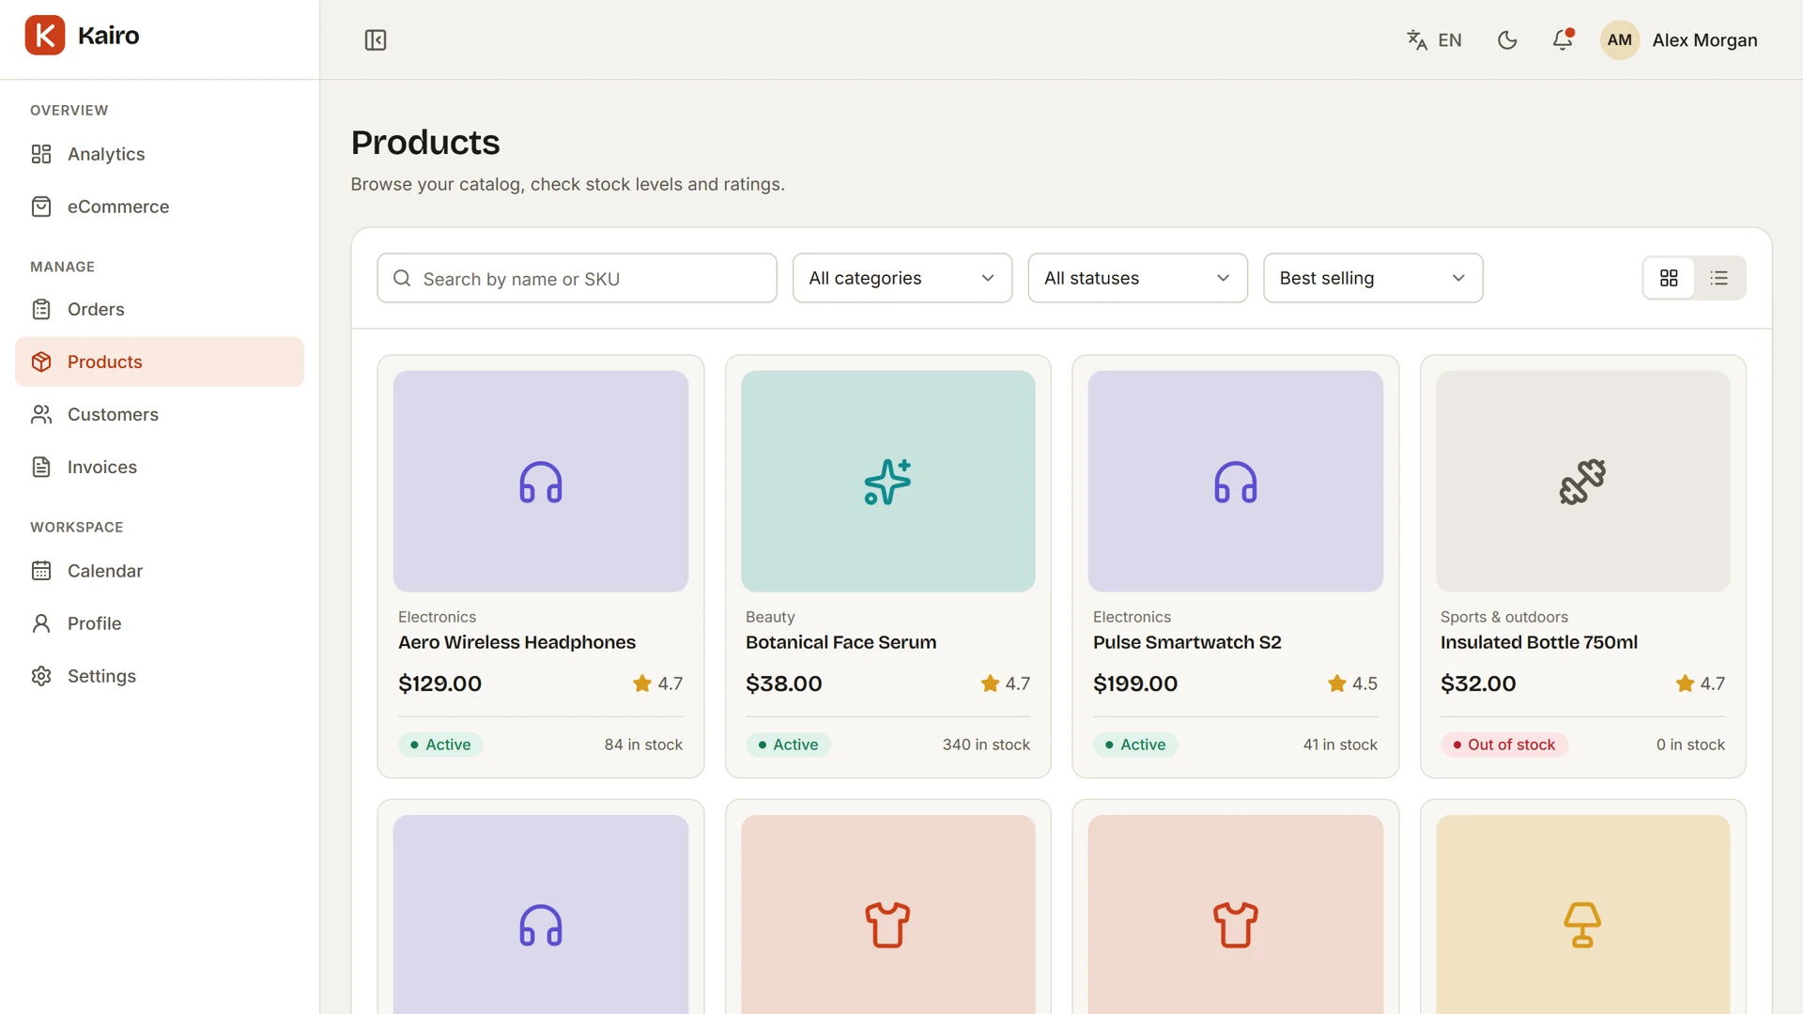Click the 340 in stock label

click(986, 745)
